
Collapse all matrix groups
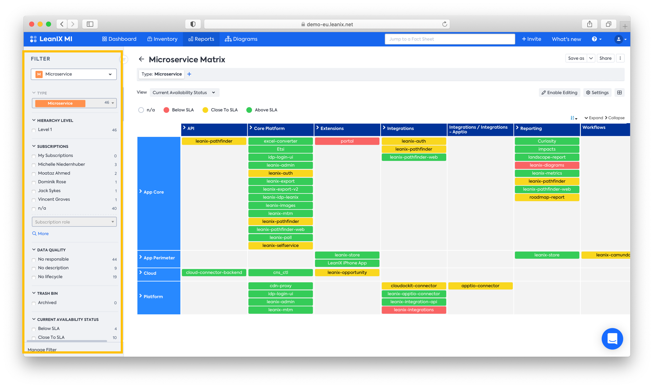(x=615, y=118)
